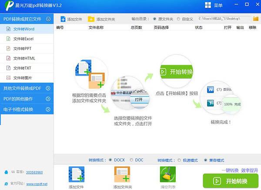261x190 pixels.
Task: Choose DOC conversion format
Action: tap(131, 160)
